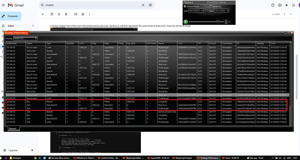Click the archive email icon
This screenshot has width=300, height=160.
[52, 14]
